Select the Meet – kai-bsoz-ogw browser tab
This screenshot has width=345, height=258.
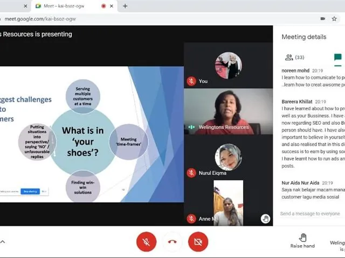pos(74,6)
